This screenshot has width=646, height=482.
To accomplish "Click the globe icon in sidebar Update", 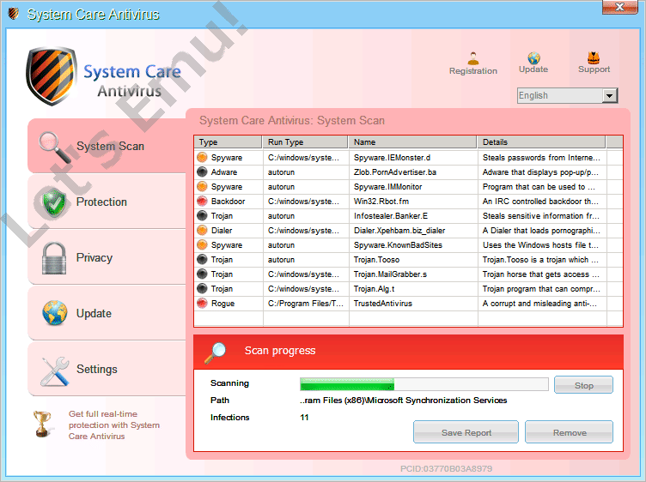I will click(x=55, y=313).
